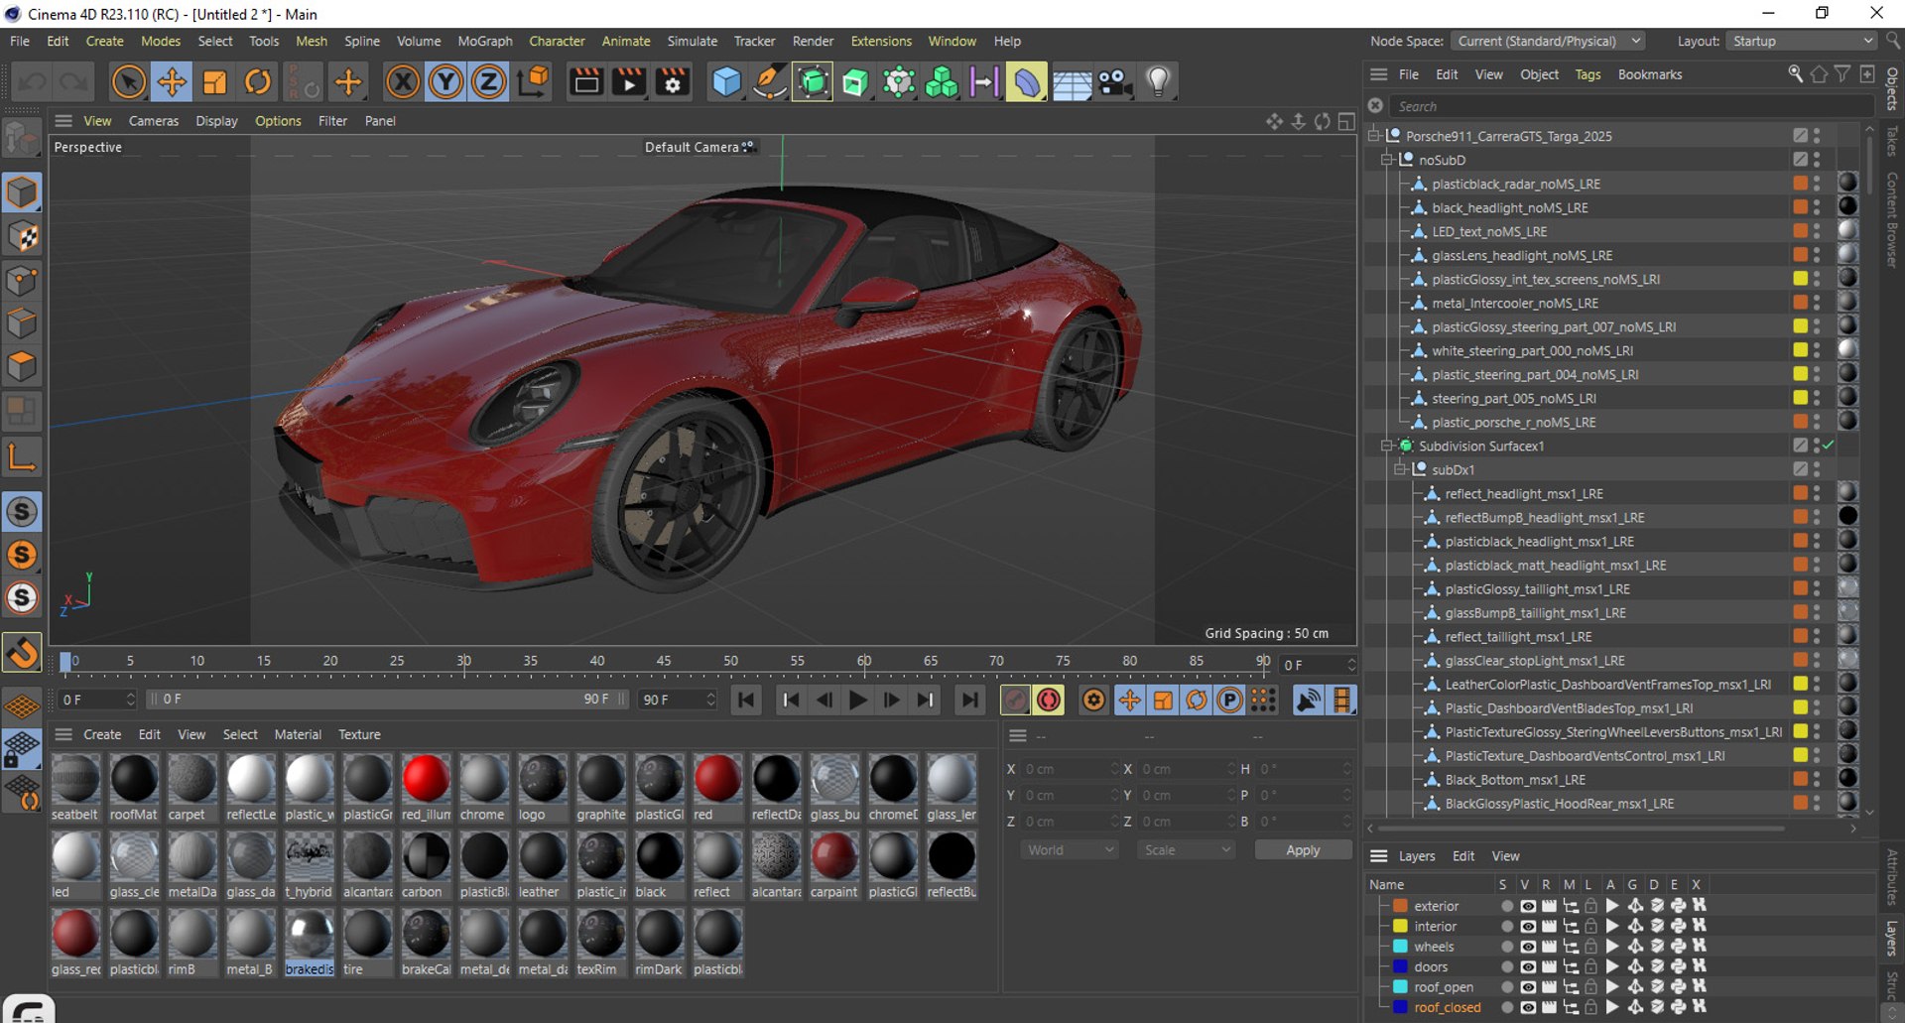Viewport: 1905px width, 1023px height.
Task: Increase X position stepper arrow
Action: point(1114,765)
